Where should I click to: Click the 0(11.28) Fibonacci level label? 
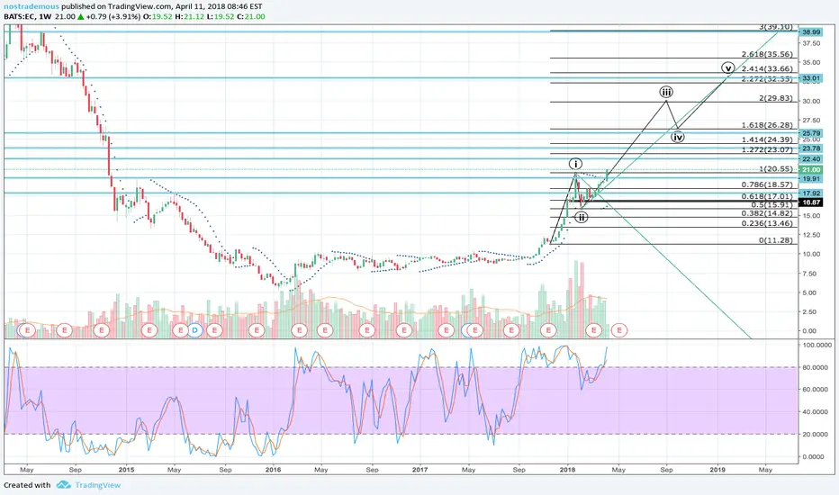776,240
